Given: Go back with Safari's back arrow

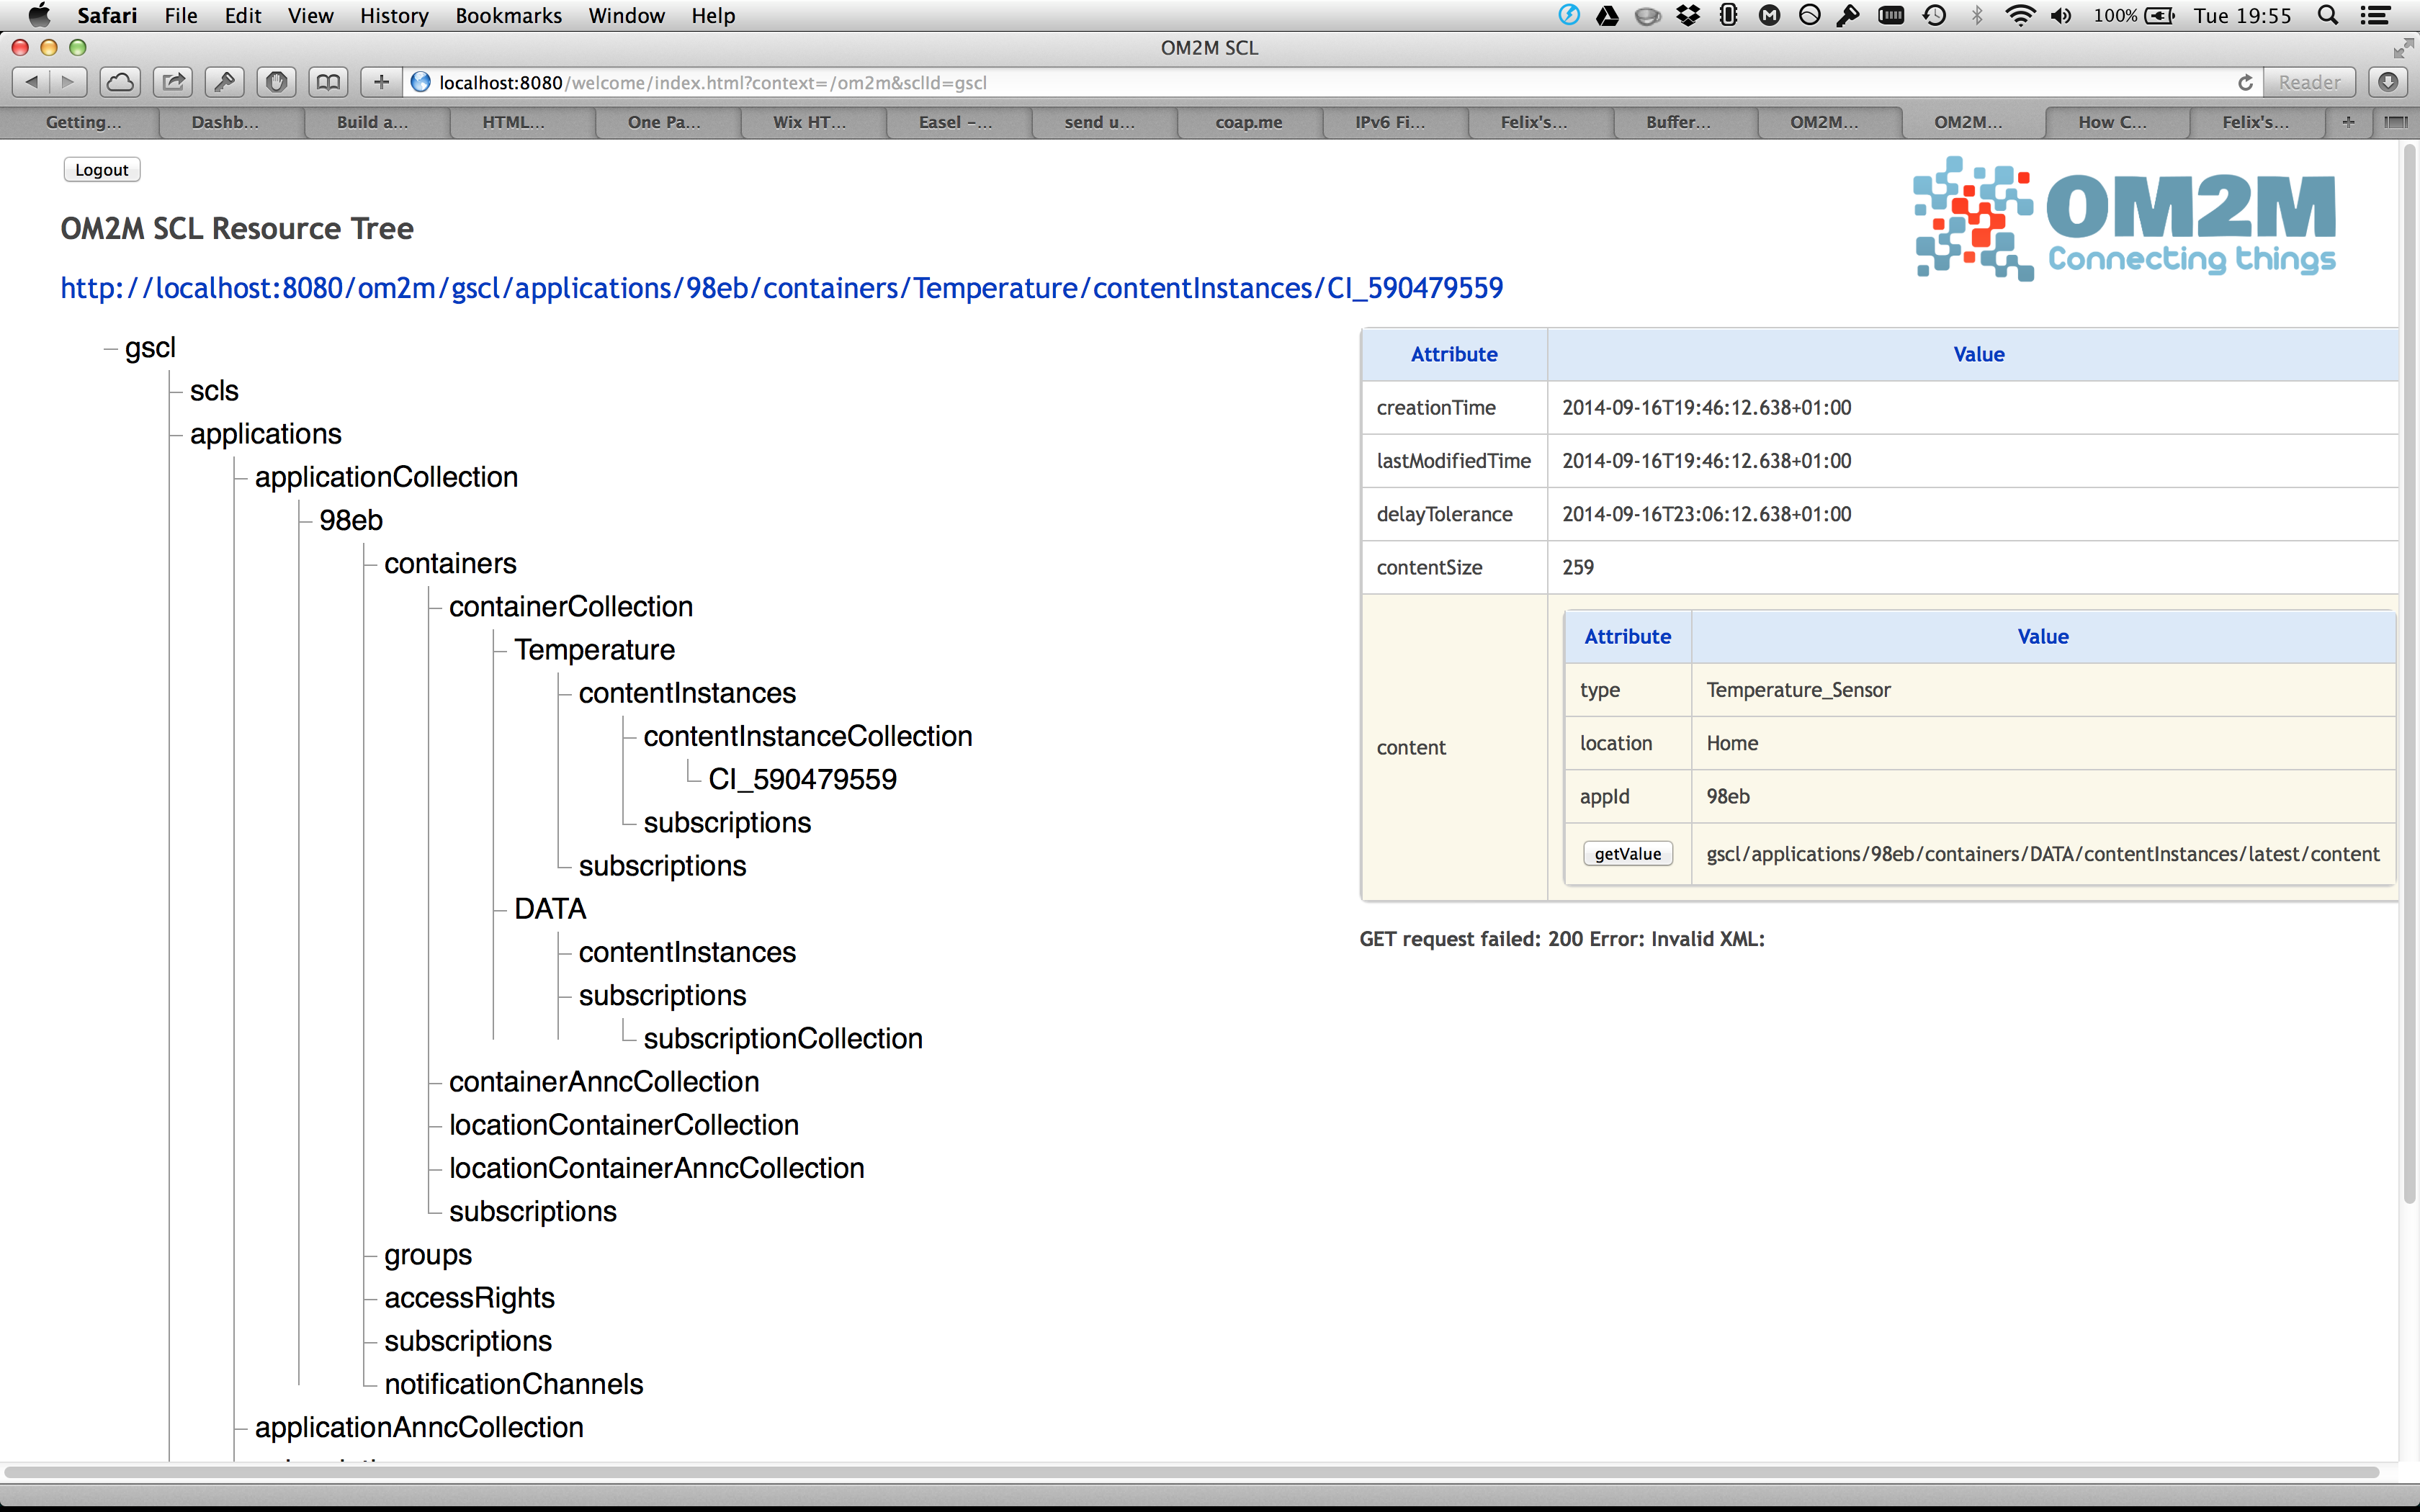Looking at the screenshot, I should click(x=31, y=82).
